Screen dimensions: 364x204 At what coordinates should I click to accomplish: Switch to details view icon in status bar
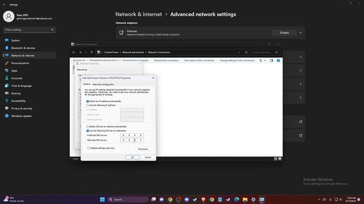[x=275, y=159]
